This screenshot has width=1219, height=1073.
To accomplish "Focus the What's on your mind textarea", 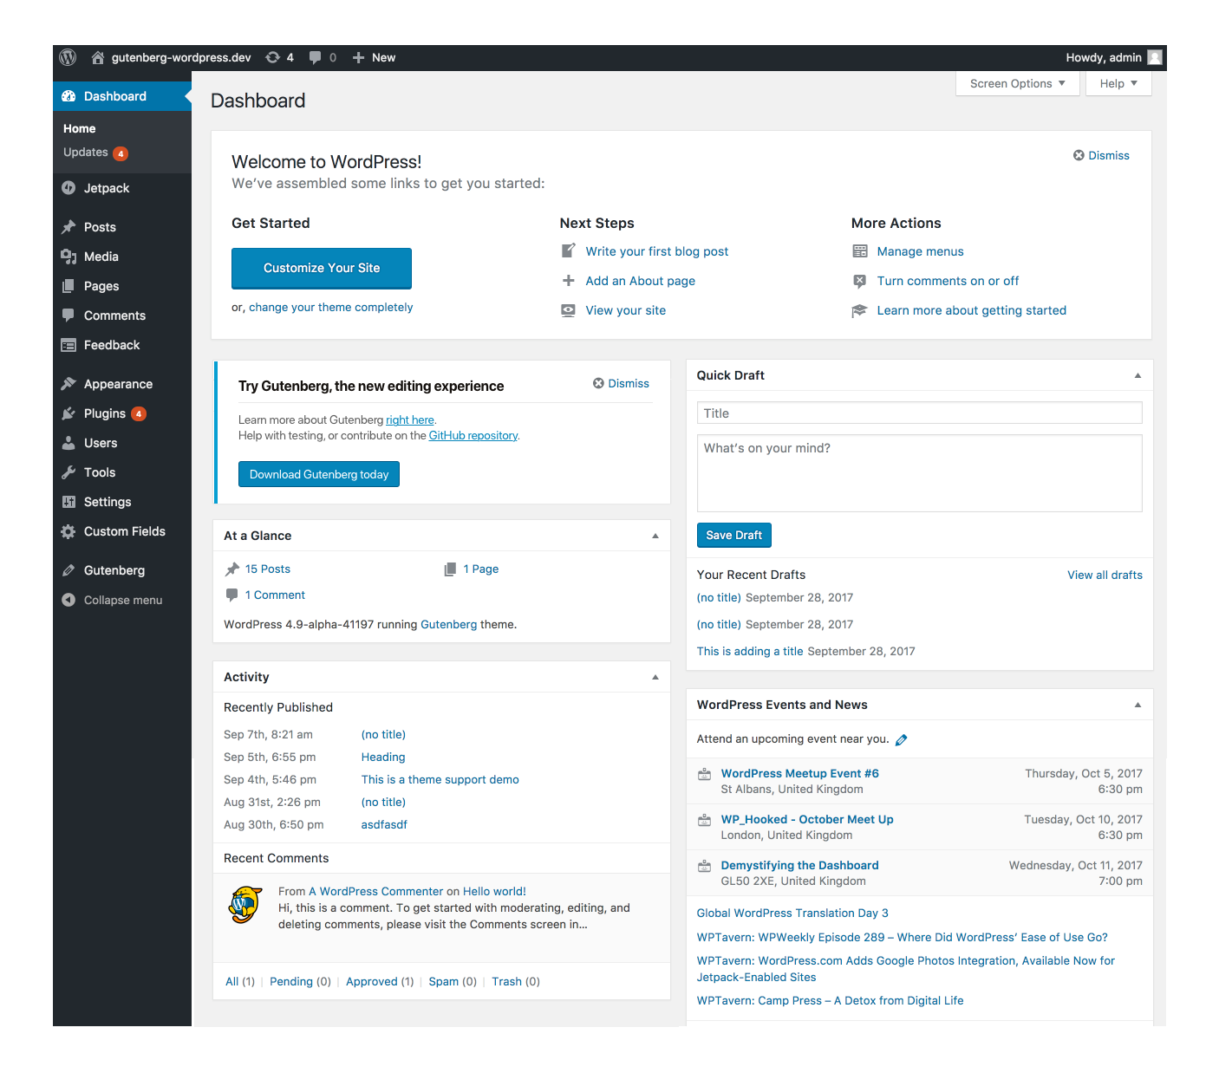I will (x=919, y=473).
